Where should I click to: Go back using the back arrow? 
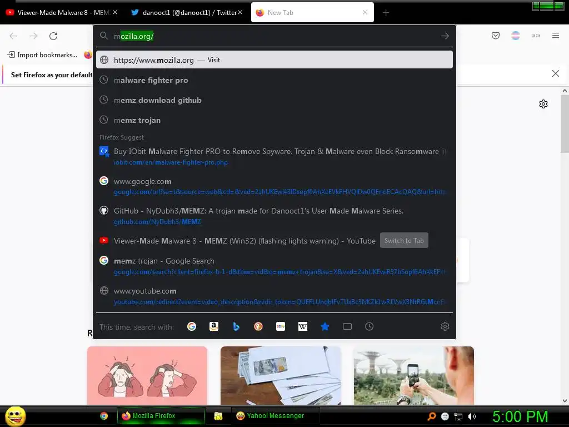[13, 36]
